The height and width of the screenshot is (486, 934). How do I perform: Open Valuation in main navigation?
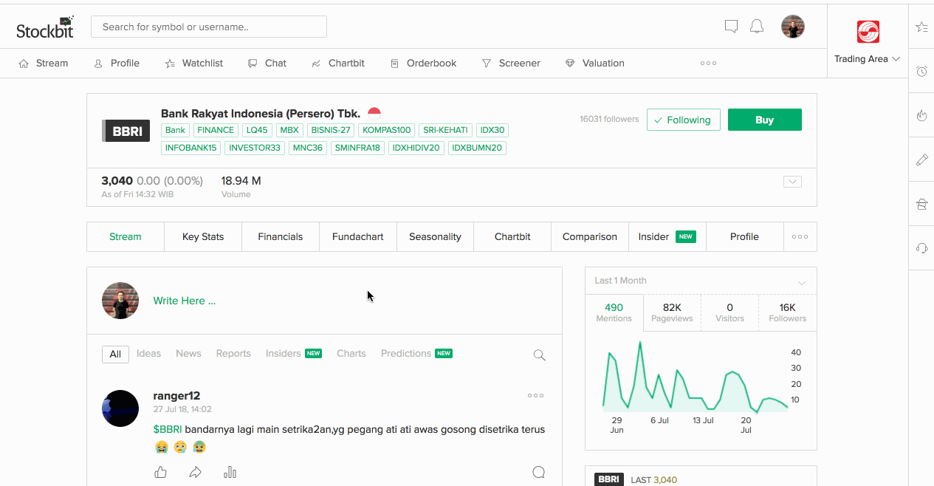click(594, 64)
